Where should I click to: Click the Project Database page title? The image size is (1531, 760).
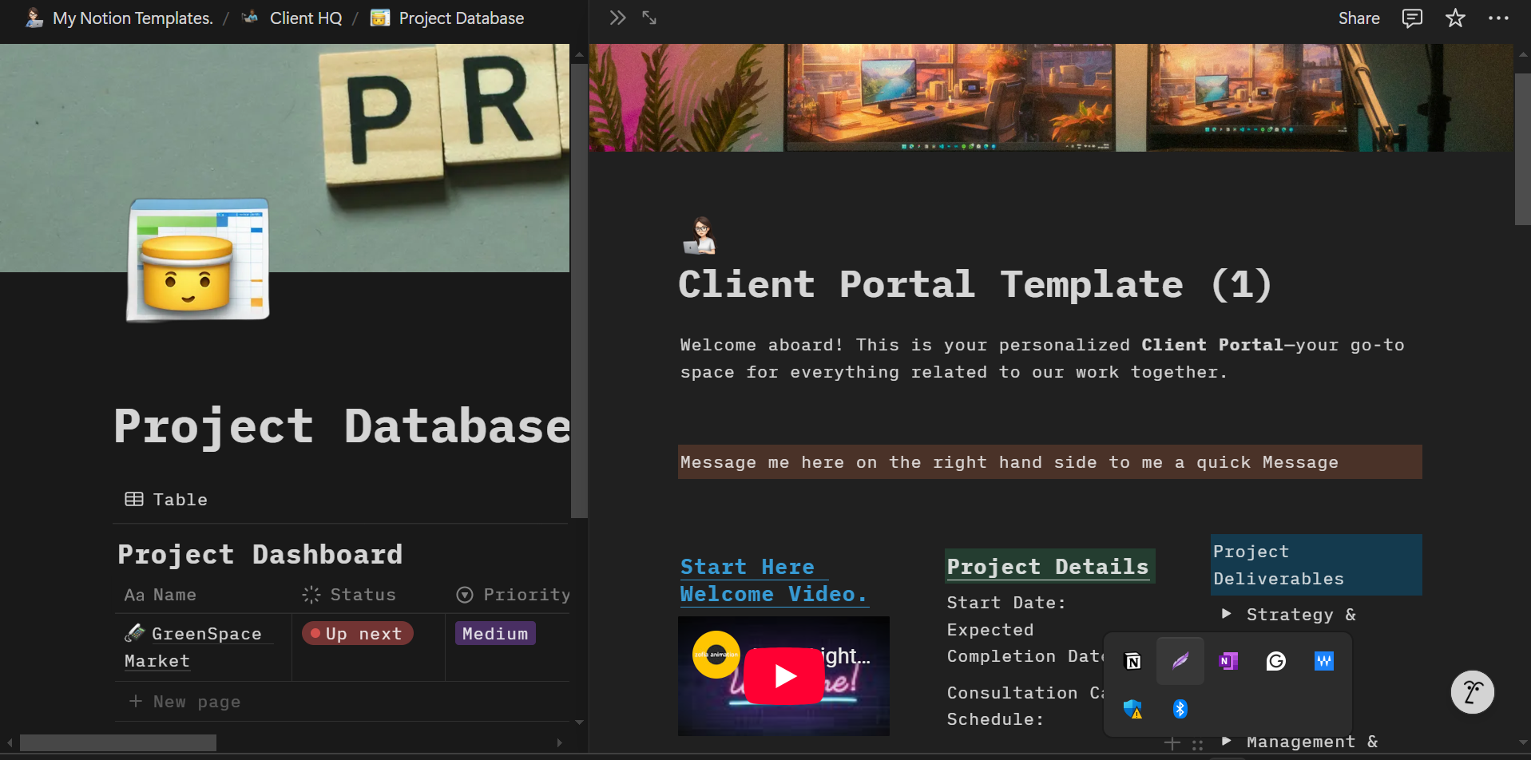[342, 427]
